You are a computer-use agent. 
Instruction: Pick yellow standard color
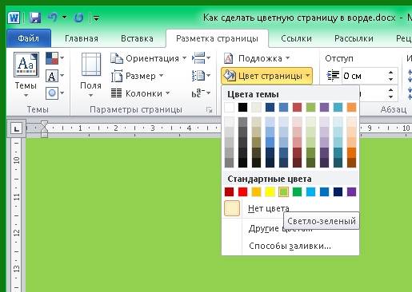270,191
